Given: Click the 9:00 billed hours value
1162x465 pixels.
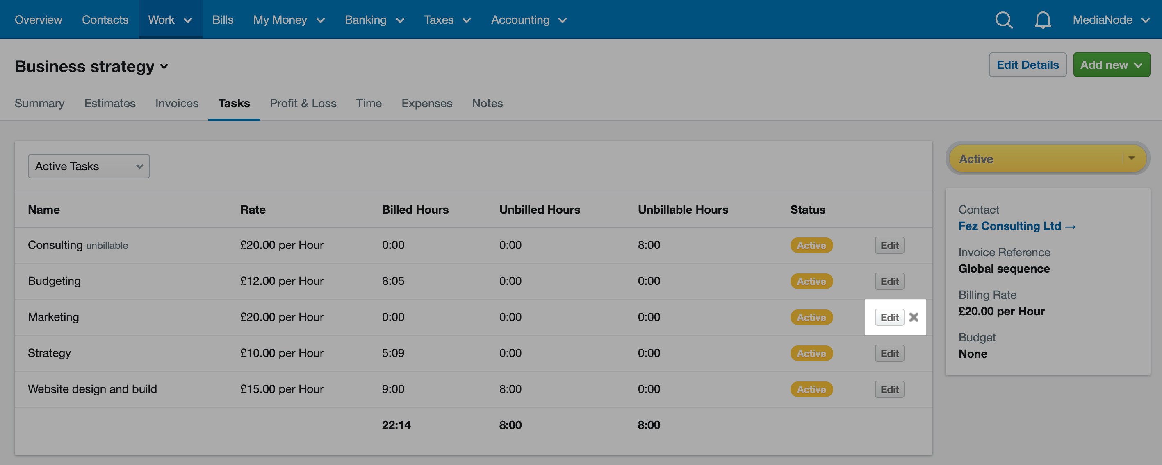Looking at the screenshot, I should (393, 389).
